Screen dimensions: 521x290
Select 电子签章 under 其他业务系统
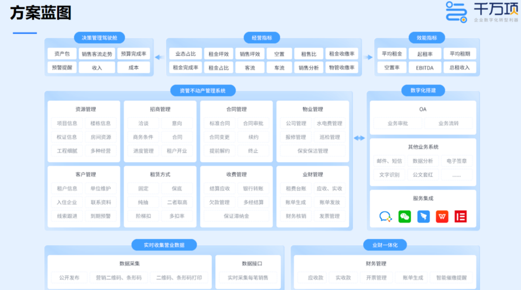tap(456, 161)
